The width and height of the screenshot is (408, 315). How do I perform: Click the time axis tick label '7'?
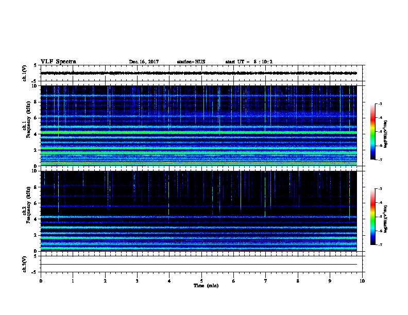266,281
